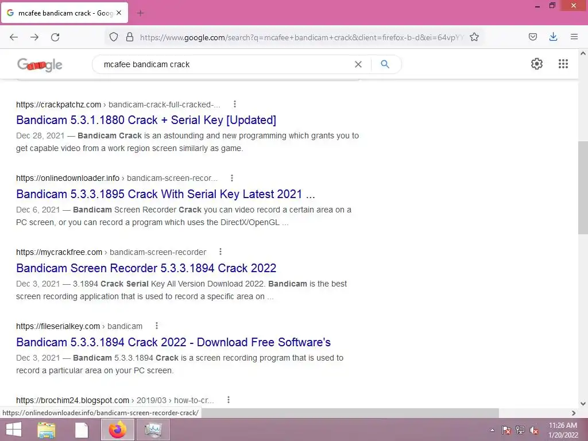Open options for mycrackfree.com result
This screenshot has width=588, height=441.
tap(220, 252)
